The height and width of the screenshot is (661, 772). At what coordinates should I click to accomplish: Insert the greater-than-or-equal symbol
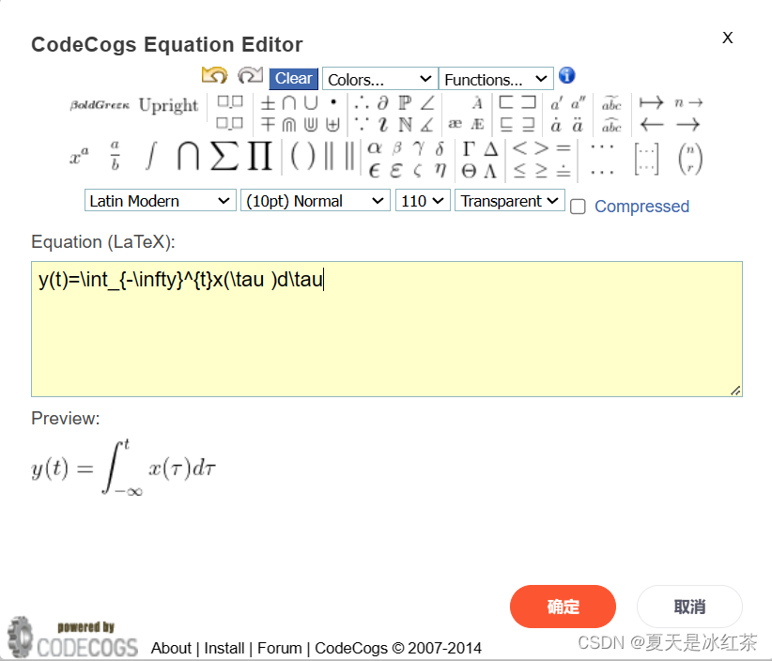[541, 171]
